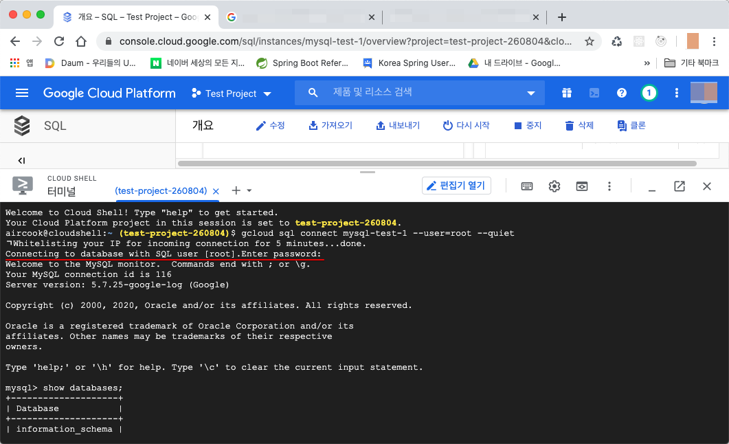Expand hidden bookmarks with the chevron

pos(647,63)
